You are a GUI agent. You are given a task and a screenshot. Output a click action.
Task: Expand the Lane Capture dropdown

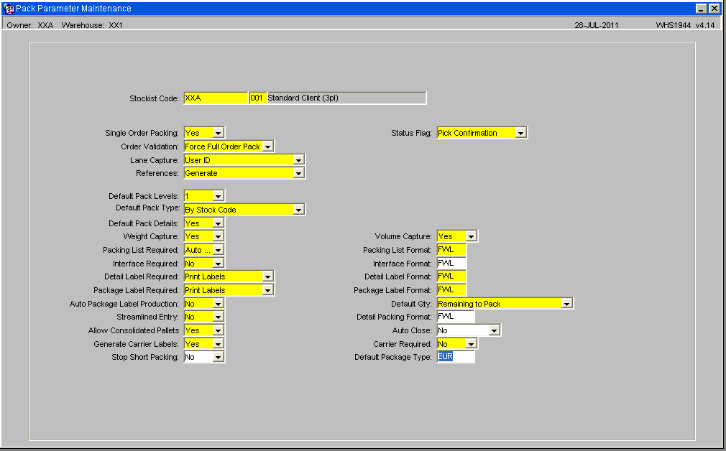tap(298, 160)
